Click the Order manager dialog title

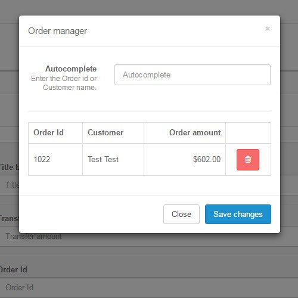[x=57, y=31]
